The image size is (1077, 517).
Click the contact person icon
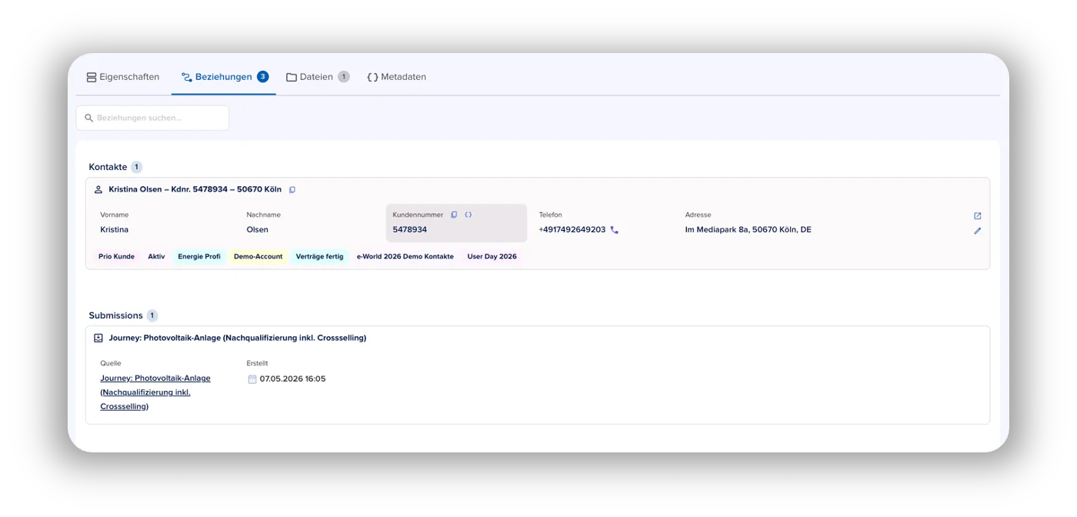[98, 189]
